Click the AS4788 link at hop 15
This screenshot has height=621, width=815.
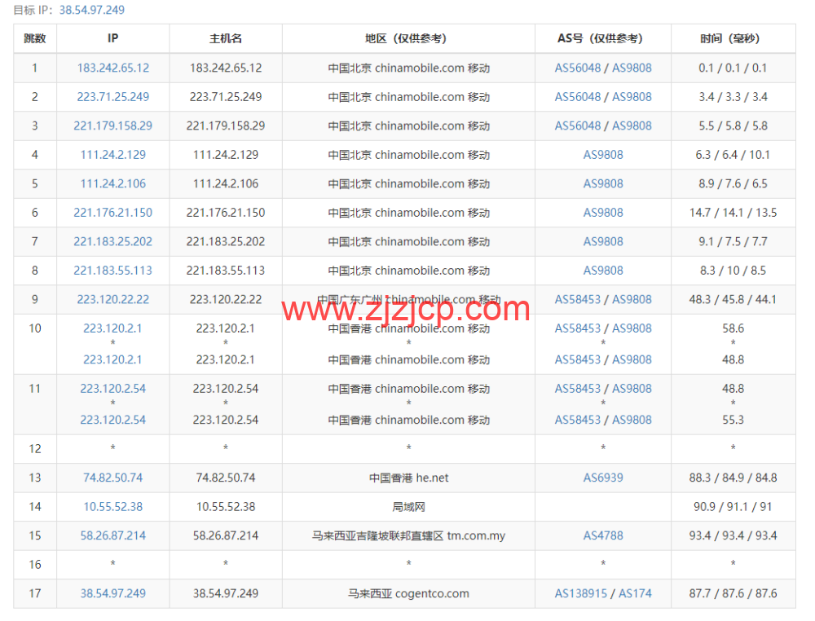click(x=602, y=535)
